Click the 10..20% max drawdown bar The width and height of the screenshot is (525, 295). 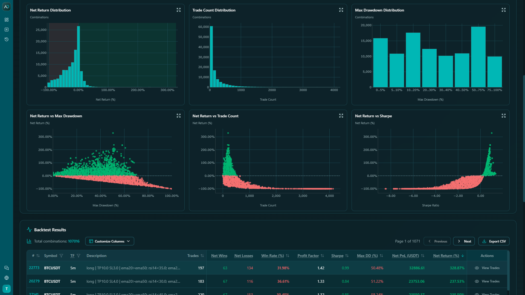pyautogui.click(x=413, y=60)
